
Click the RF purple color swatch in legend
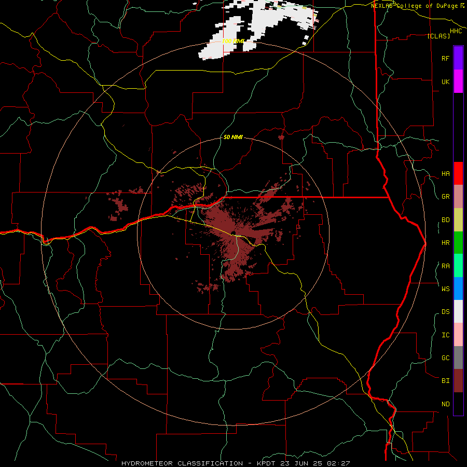point(458,58)
